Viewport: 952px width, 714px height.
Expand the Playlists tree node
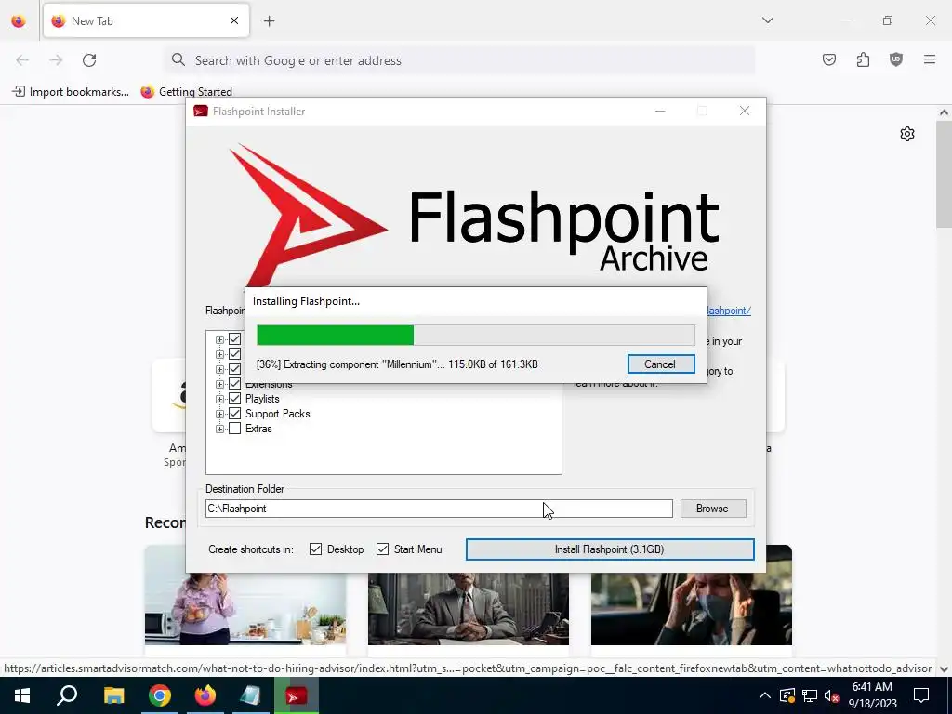pos(219,399)
